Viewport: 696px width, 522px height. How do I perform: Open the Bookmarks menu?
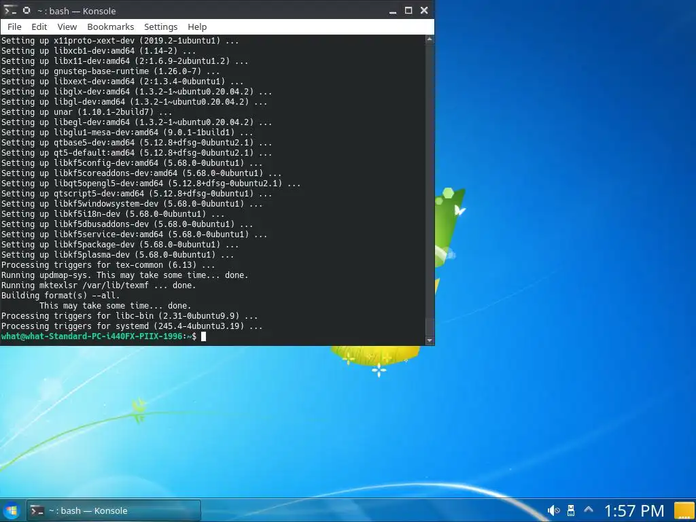[111, 27]
